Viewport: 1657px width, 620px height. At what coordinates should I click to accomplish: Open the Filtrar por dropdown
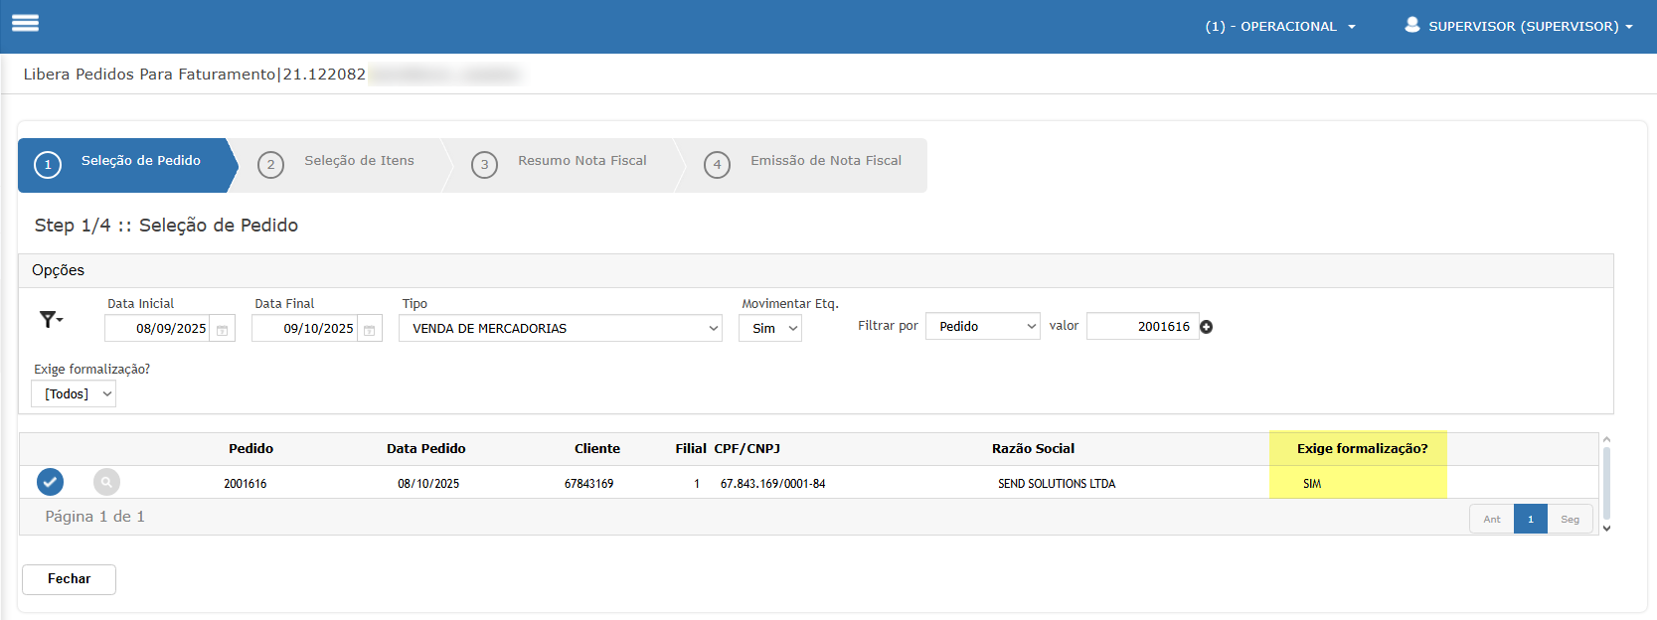coord(982,326)
